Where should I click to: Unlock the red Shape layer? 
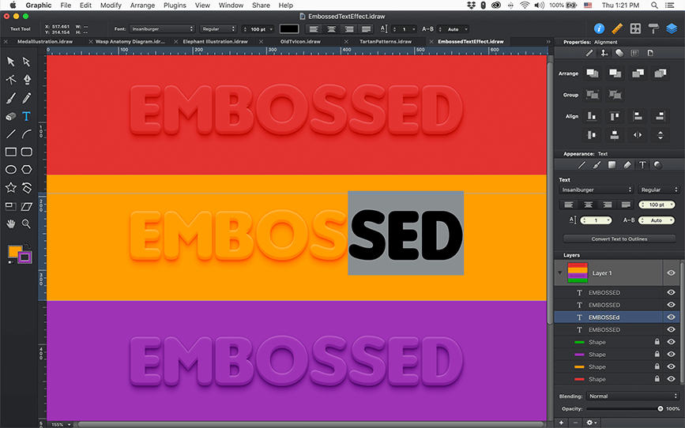[657, 379]
